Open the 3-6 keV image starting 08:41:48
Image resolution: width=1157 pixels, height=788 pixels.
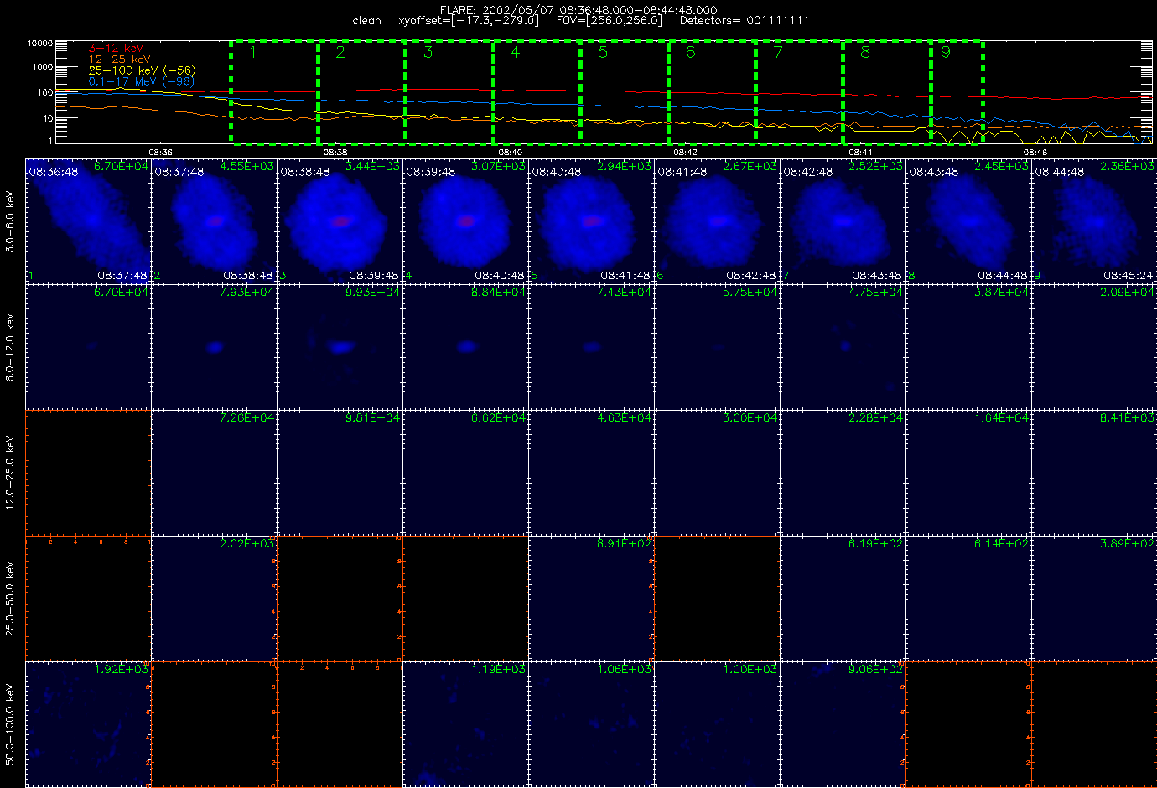point(718,220)
